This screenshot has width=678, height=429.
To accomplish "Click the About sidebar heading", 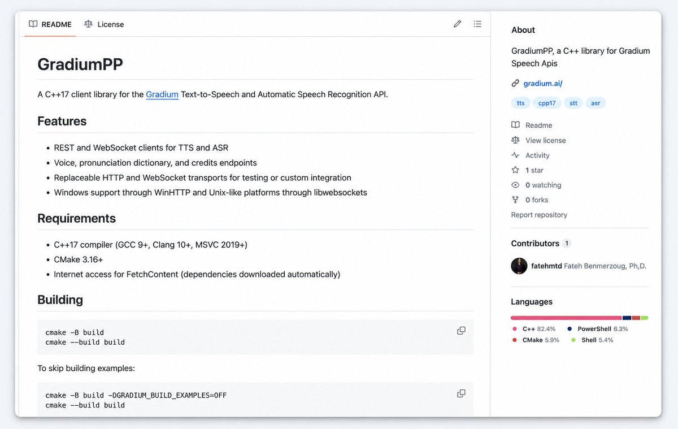I will point(523,30).
